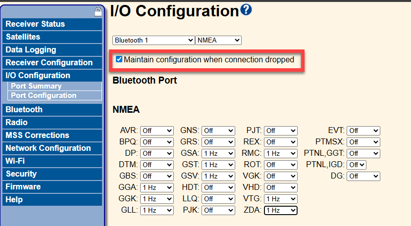The height and width of the screenshot is (226, 411).
Task: Open Port Summary submenu link
Action: pyautogui.click(x=36, y=86)
